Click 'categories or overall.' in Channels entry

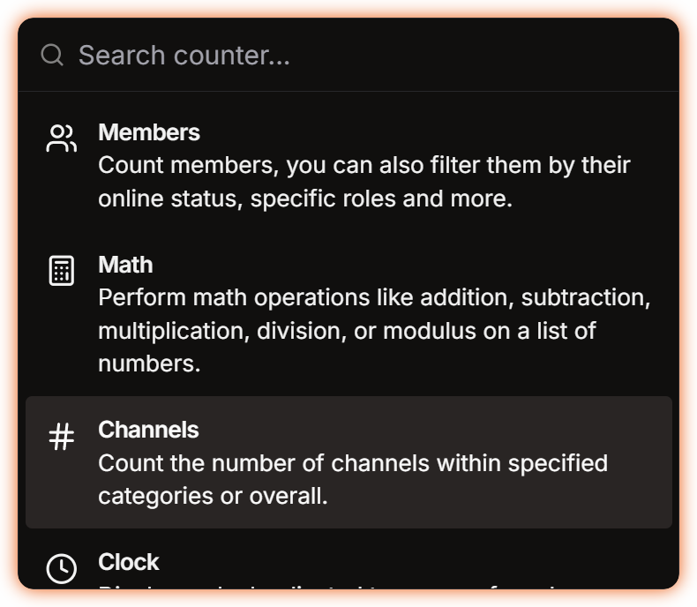point(213,496)
